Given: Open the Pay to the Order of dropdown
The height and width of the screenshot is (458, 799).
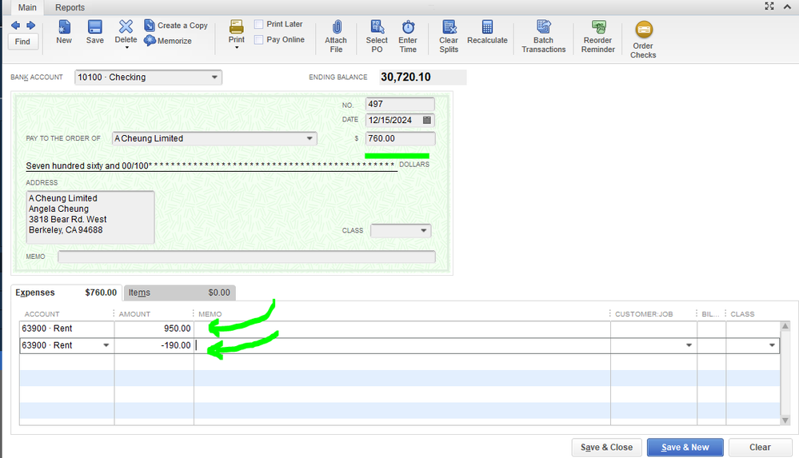Looking at the screenshot, I should click(310, 138).
